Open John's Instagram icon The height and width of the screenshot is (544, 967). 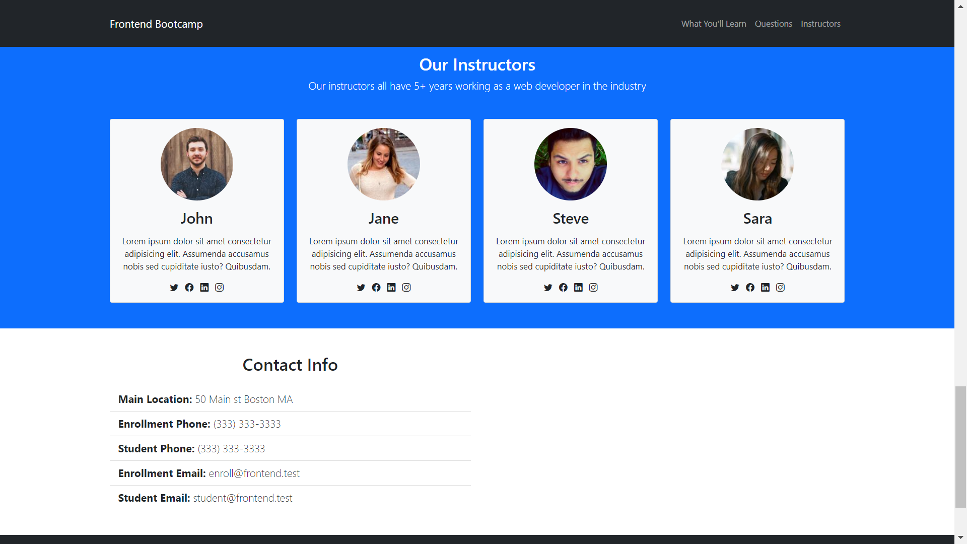pyautogui.click(x=219, y=288)
